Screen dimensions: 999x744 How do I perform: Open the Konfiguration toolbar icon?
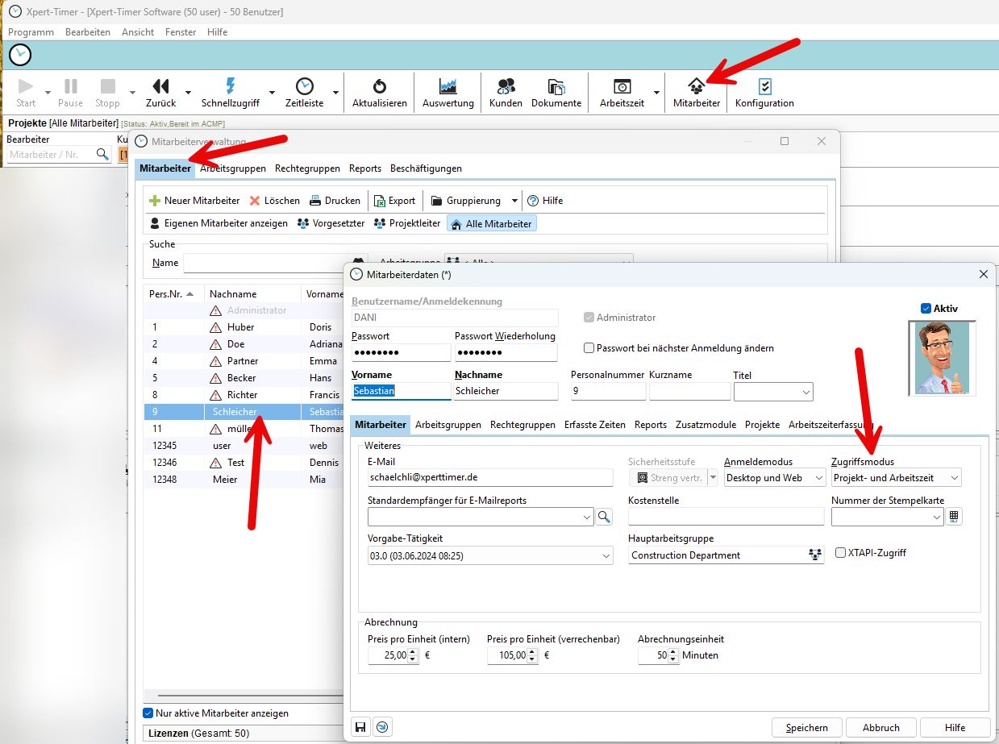(x=764, y=87)
